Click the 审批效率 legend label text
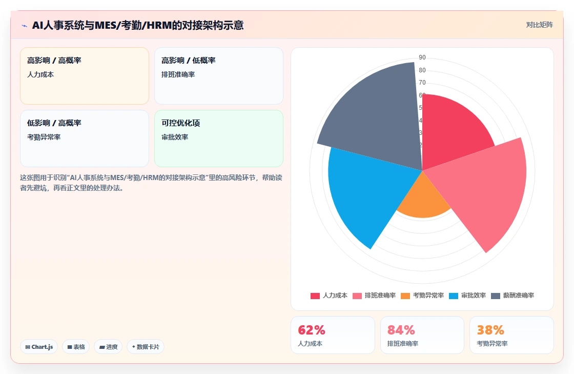This screenshot has height=374, width=574. point(474,295)
